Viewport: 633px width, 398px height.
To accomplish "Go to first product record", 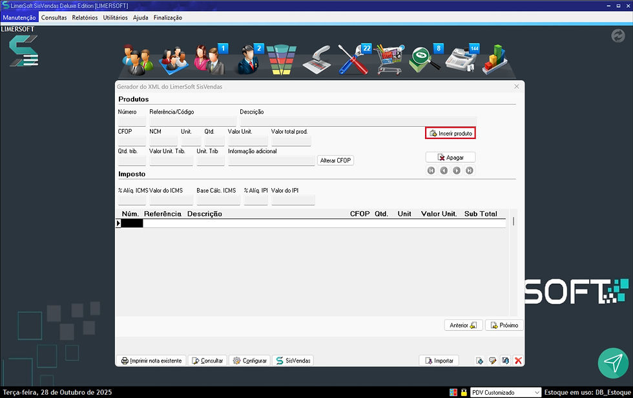I will (x=431, y=171).
